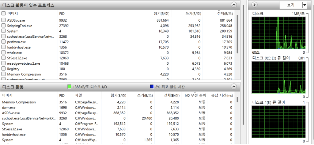Select the Registry process checkbox
The height and width of the screenshot is (145, 314).
(3, 69)
